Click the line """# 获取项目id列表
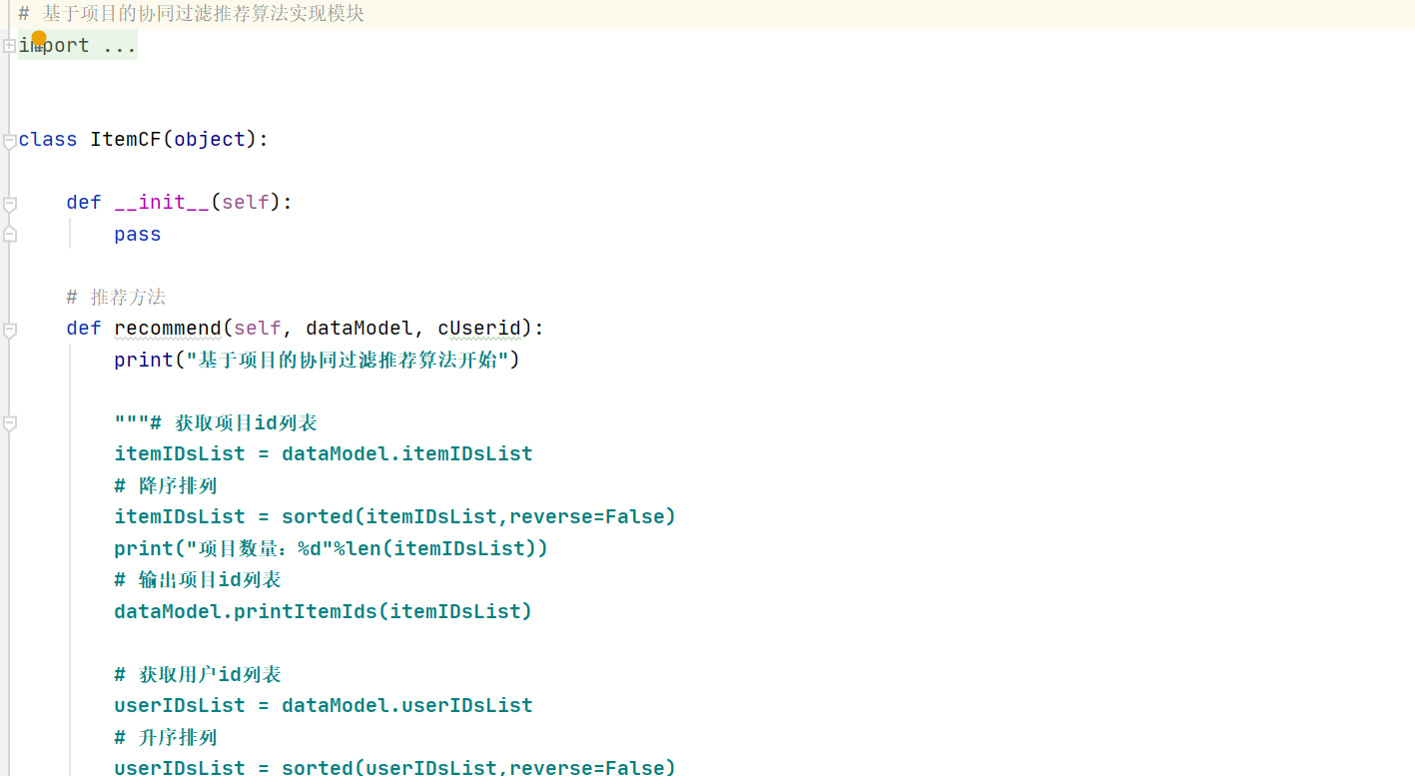 point(216,423)
